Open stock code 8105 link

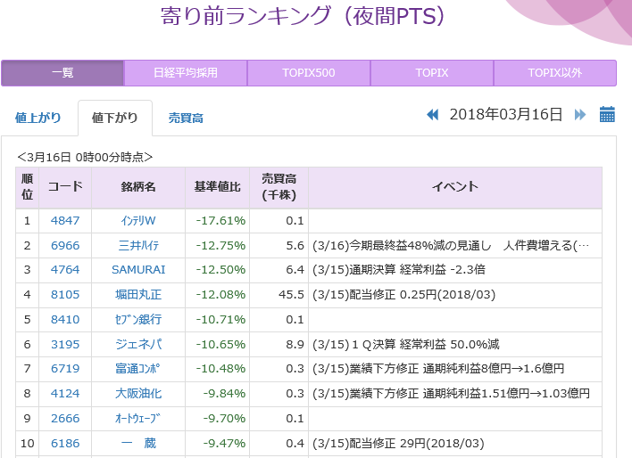pos(65,295)
